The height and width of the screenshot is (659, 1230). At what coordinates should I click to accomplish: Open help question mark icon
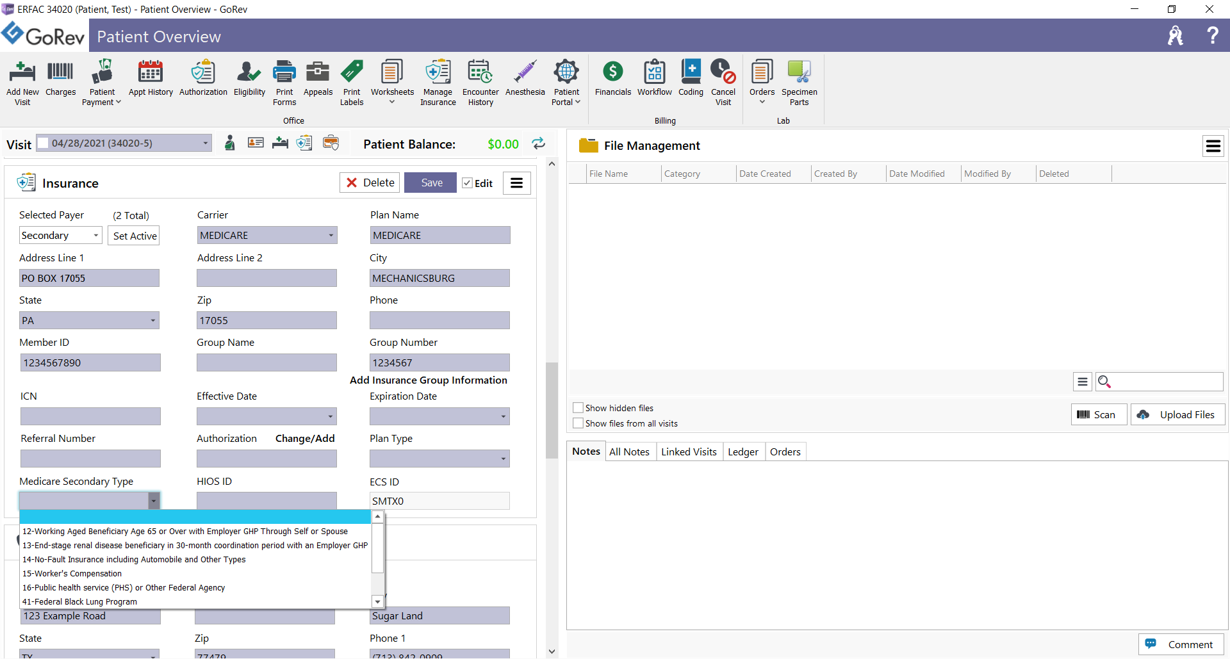click(x=1212, y=35)
